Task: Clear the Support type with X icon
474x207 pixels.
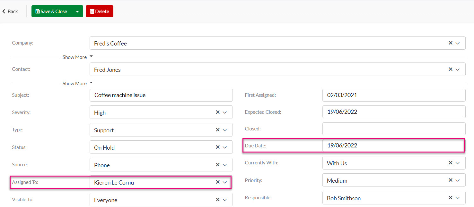Action: [x=218, y=130]
